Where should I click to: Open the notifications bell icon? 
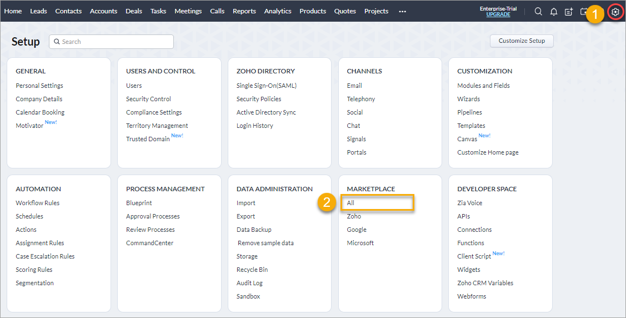(554, 12)
